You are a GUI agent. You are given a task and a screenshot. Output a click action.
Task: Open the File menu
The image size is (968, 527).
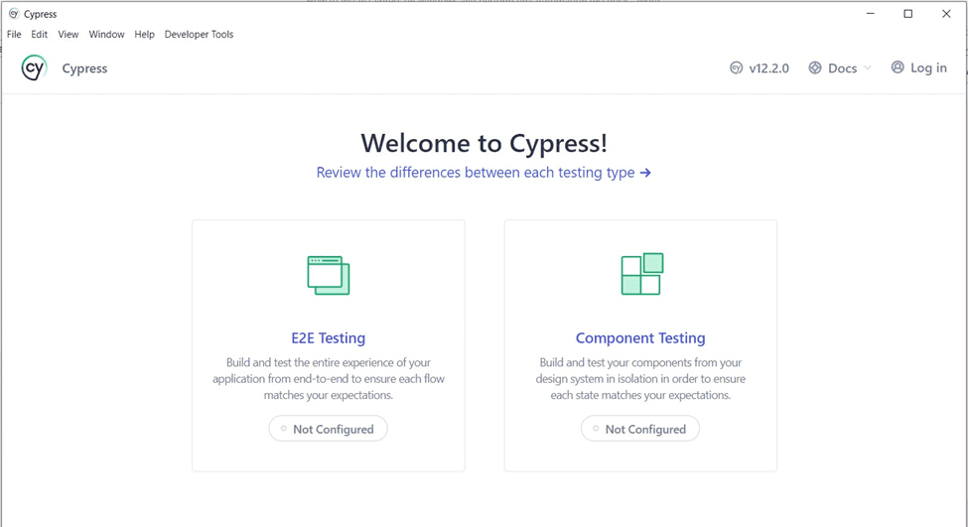click(x=14, y=34)
